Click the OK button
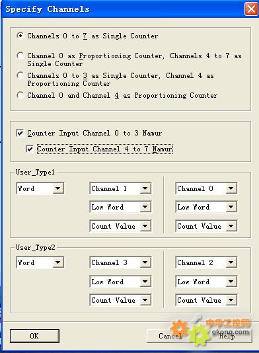Viewport: 259px width, 353px height. [34, 336]
